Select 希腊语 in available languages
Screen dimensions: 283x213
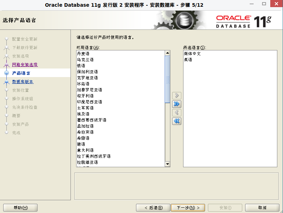pos(120,138)
